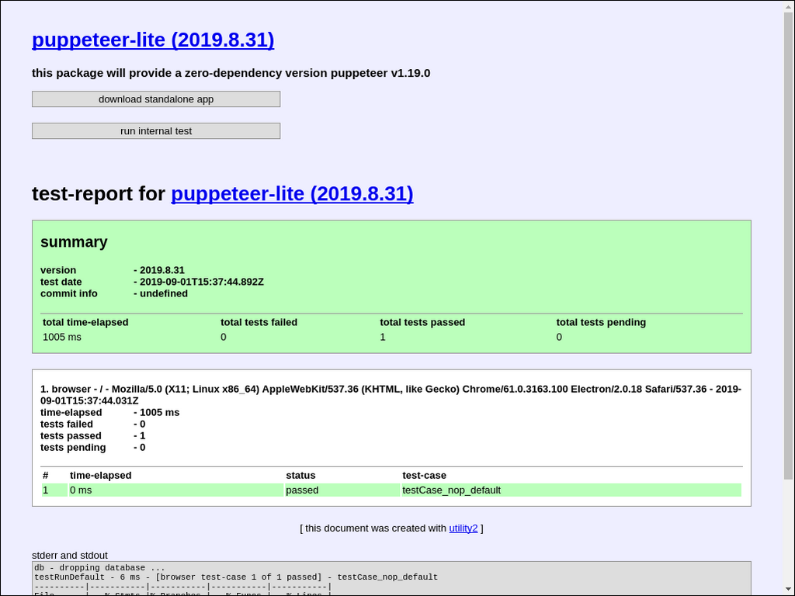
Task: Select the commit info value undefined
Action: [164, 293]
